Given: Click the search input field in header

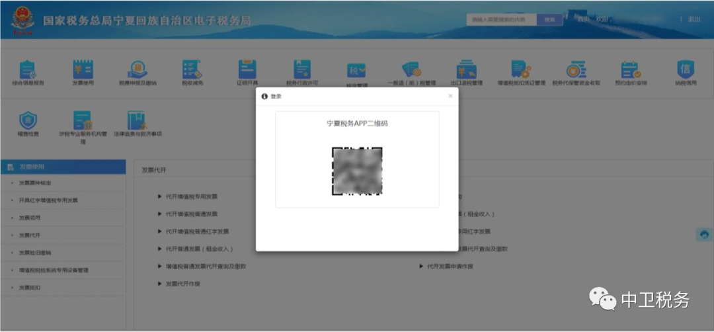Looking at the screenshot, I should click(501, 20).
